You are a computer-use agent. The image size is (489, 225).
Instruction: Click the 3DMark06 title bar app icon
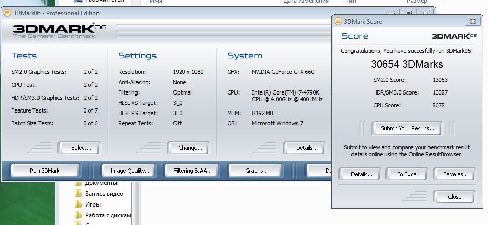(x=7, y=13)
